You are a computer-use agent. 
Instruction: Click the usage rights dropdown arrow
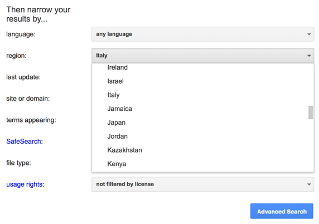[309, 184]
